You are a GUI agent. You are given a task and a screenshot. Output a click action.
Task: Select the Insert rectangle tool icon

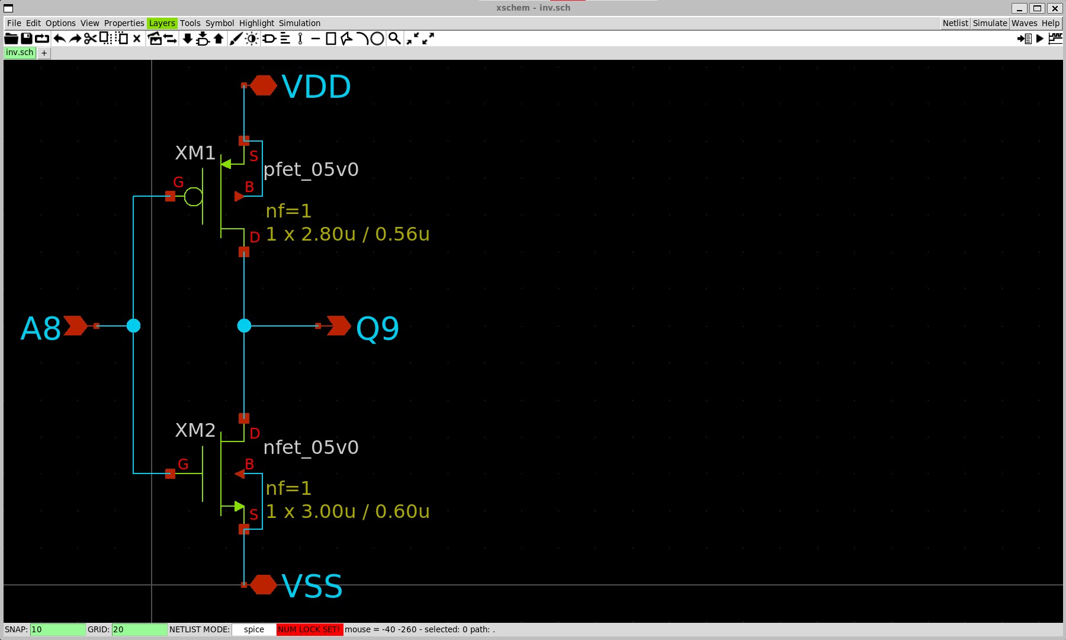331,39
